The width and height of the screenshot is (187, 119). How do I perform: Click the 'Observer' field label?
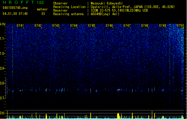pyautogui.click(x=60, y=3)
